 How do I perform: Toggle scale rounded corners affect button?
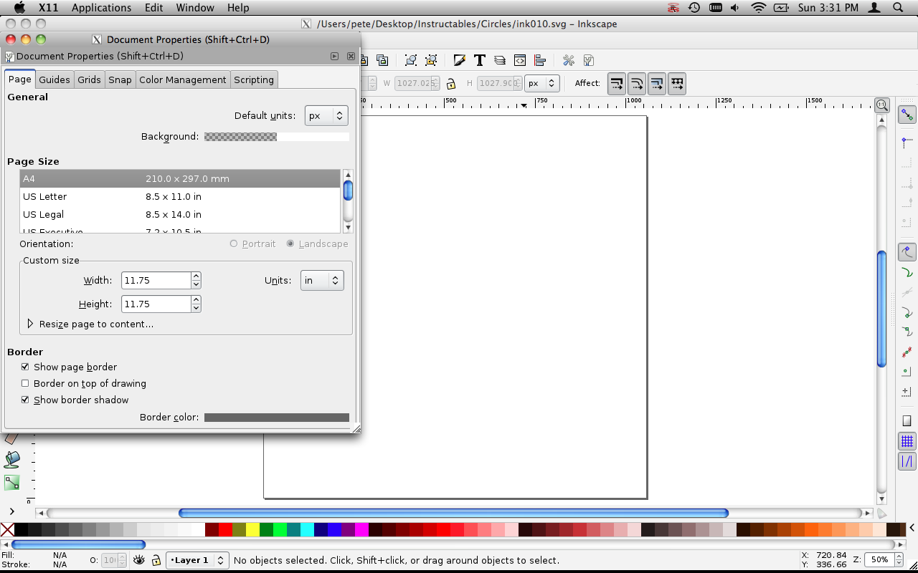click(637, 83)
